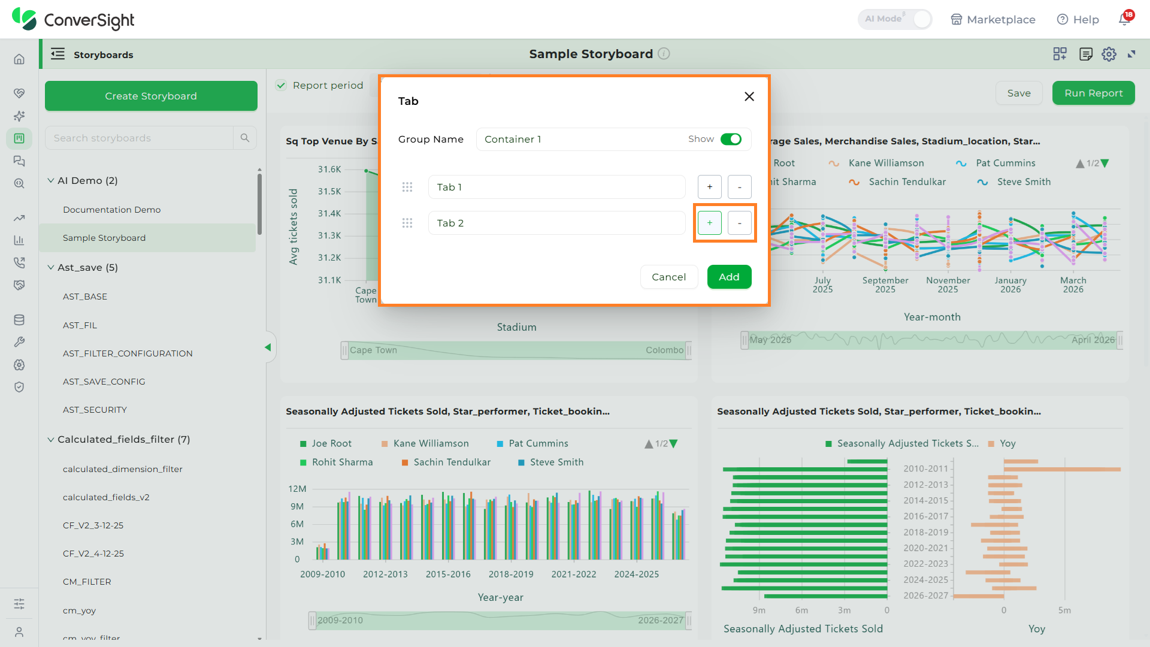The image size is (1150, 647).
Task: Open the storyboard settings gear icon
Action: click(x=1109, y=54)
